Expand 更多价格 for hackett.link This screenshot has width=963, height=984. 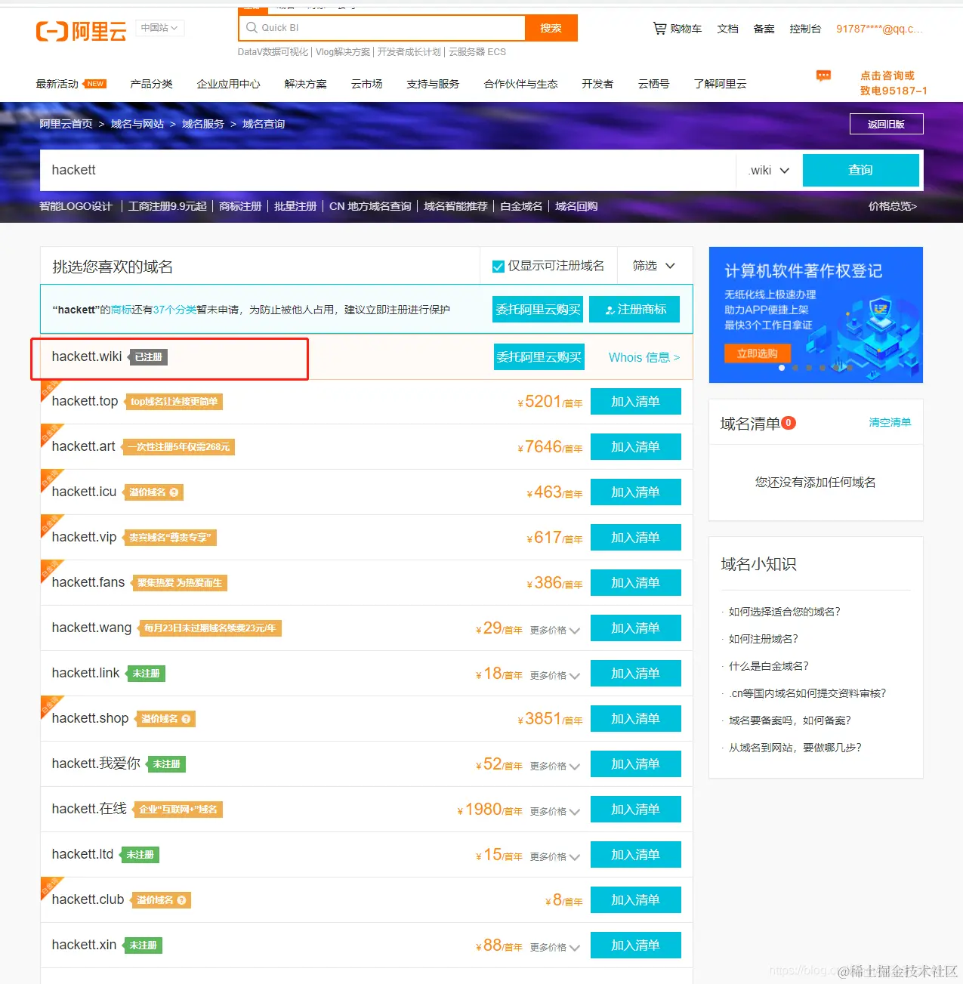point(554,675)
